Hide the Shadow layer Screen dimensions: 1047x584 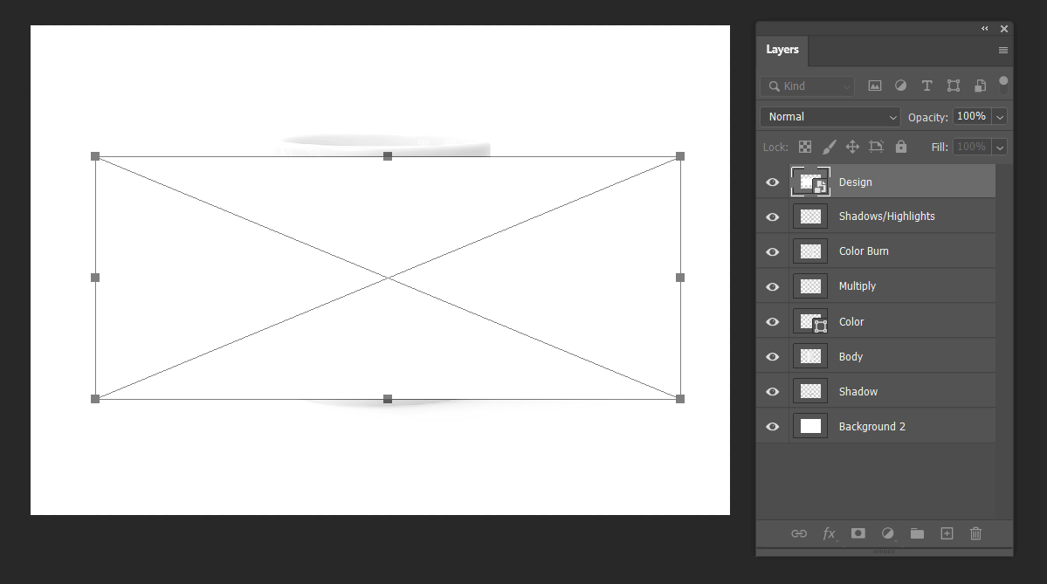tap(773, 391)
